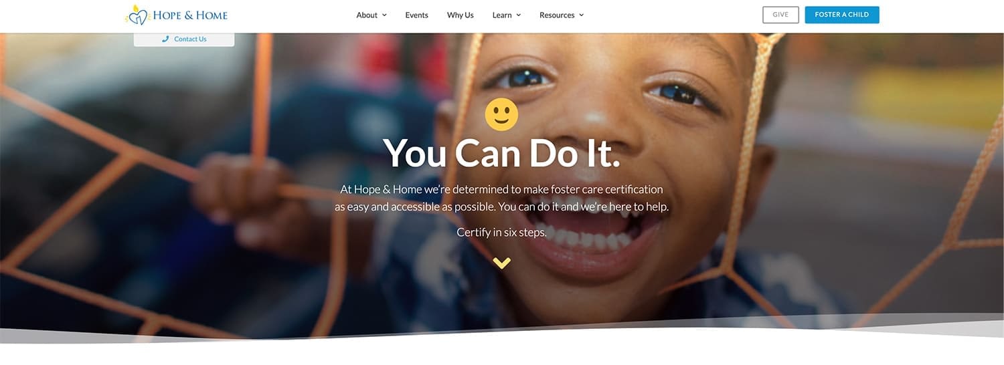The width and height of the screenshot is (1004, 365).
Task: Click the foster care certification paragraph
Action: pyautogui.click(x=502, y=198)
